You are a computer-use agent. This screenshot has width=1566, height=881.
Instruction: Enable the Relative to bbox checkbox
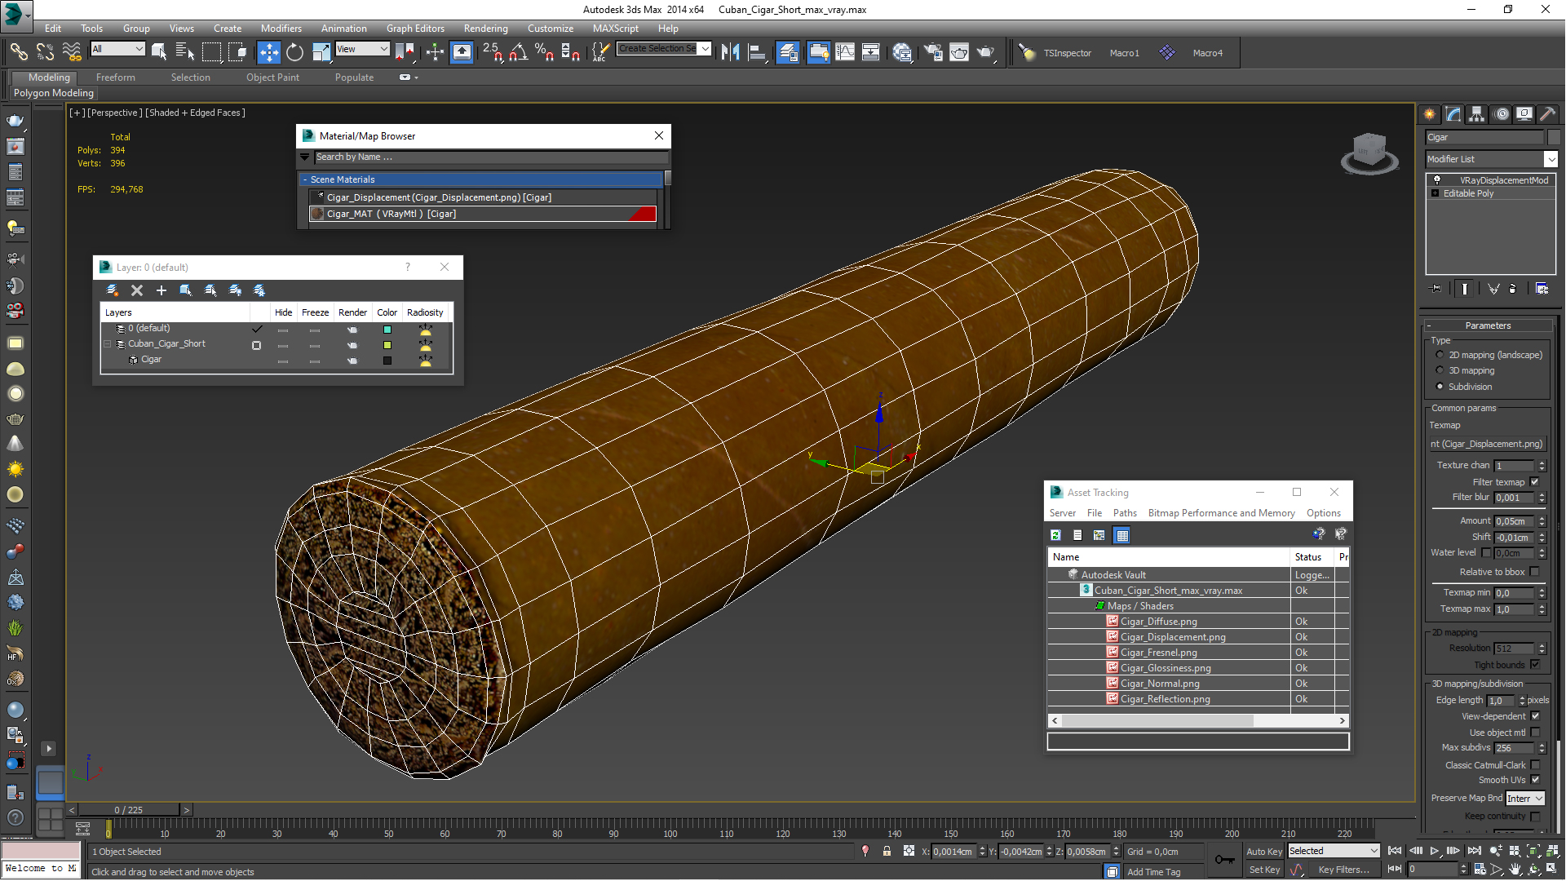[1535, 572]
